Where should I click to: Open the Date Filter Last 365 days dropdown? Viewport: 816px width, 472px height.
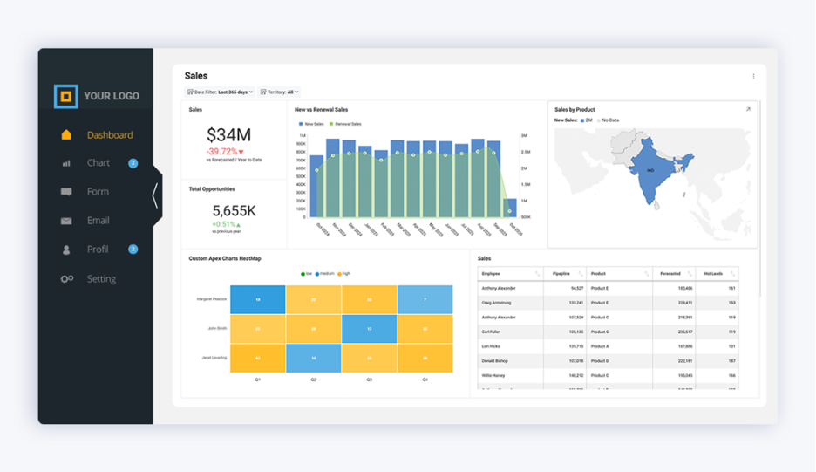[x=221, y=92]
